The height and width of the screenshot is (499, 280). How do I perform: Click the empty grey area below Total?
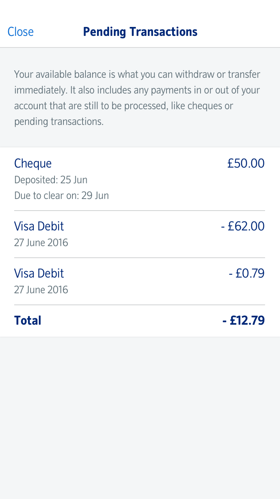tap(140, 415)
